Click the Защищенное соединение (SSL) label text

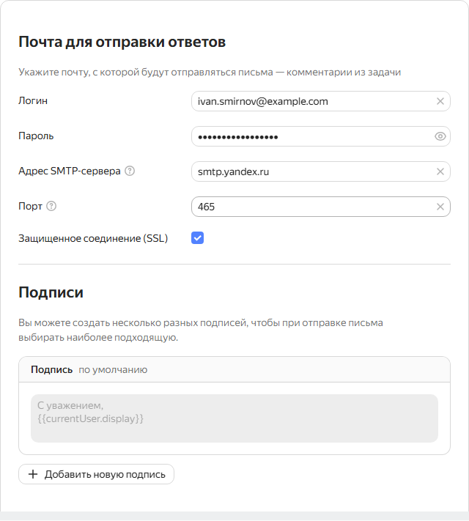[93, 239]
